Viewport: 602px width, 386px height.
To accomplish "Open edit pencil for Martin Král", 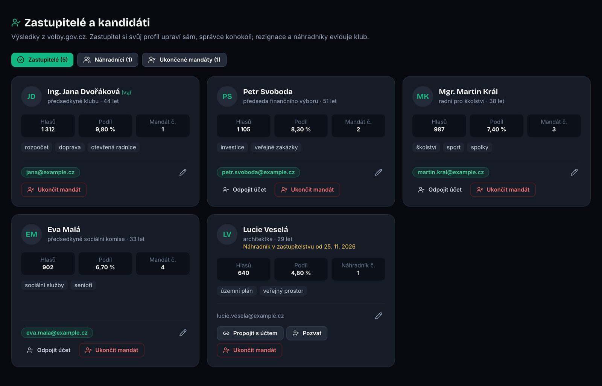I will pyautogui.click(x=574, y=172).
